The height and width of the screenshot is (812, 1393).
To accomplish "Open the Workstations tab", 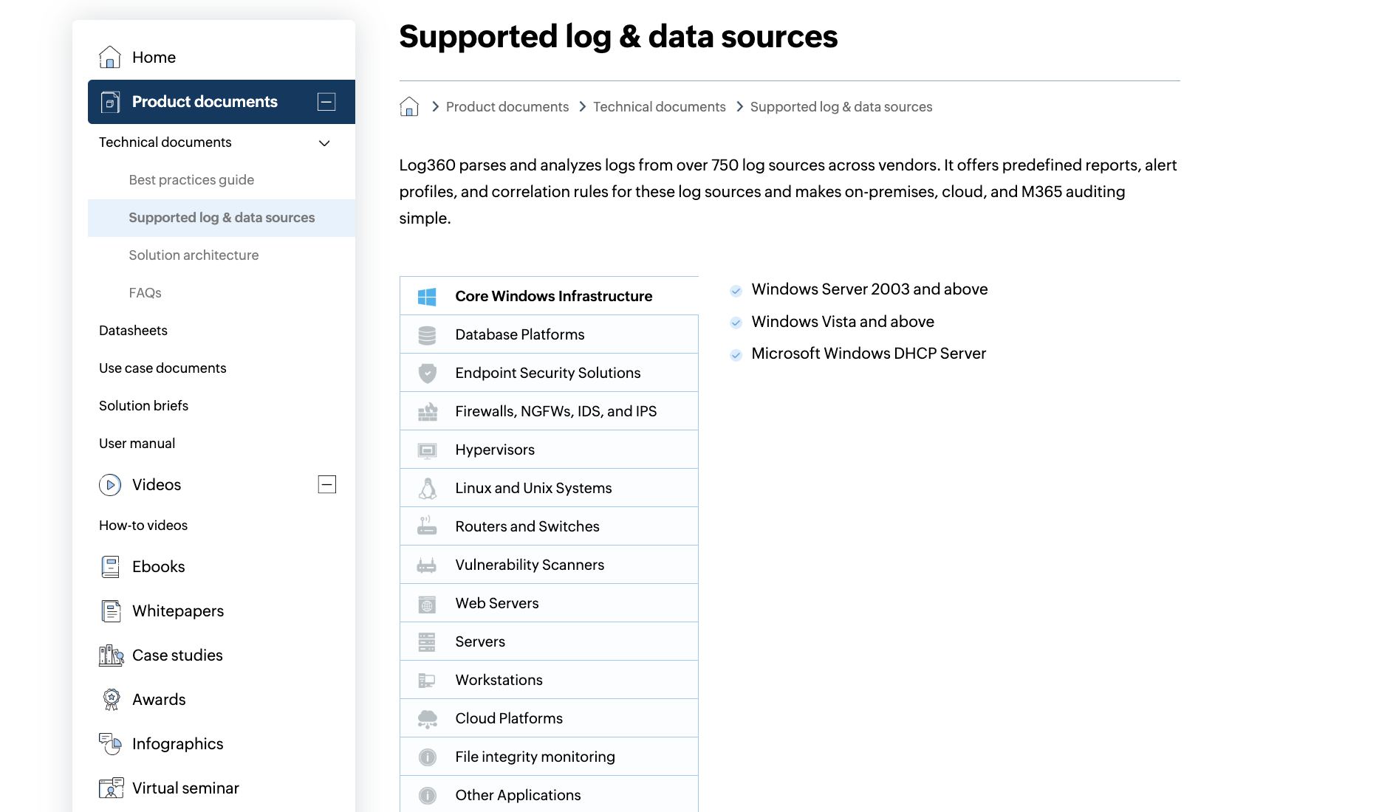I will [x=549, y=680].
